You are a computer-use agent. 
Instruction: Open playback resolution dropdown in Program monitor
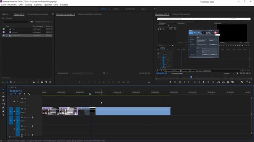point(229,73)
